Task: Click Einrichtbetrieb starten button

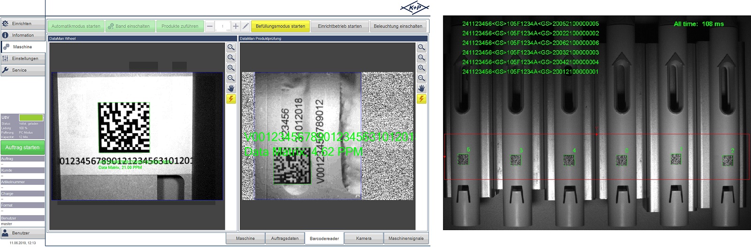Action: coord(339,26)
